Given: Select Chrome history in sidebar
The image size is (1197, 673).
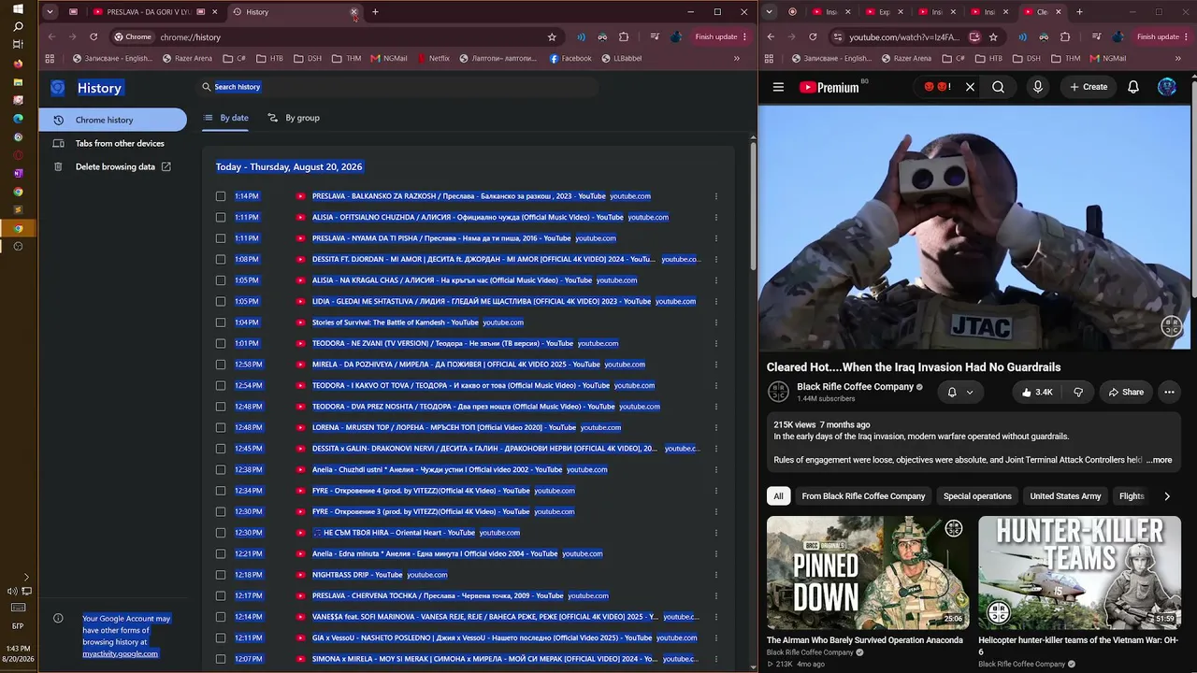Looking at the screenshot, I should tap(112, 120).
